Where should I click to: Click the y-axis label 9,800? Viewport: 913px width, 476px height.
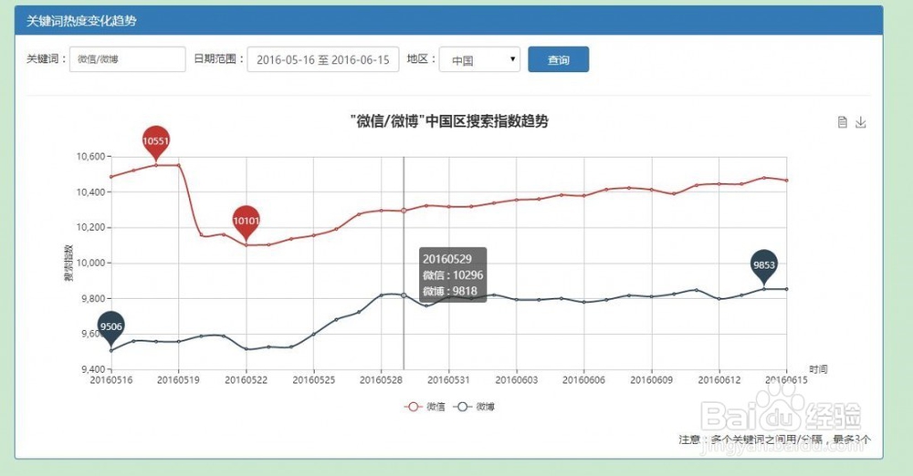click(x=92, y=298)
